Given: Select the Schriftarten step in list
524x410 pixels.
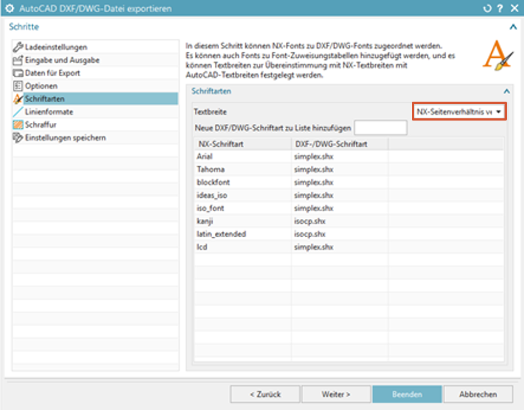Looking at the screenshot, I should 44,99.
